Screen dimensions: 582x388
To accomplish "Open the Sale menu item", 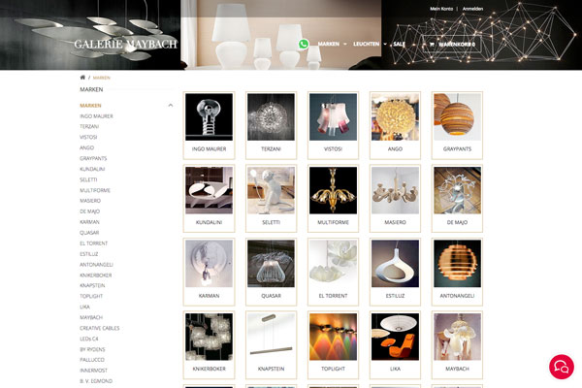I will tap(399, 44).
